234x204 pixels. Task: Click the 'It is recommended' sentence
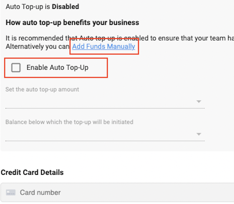pos(120,38)
